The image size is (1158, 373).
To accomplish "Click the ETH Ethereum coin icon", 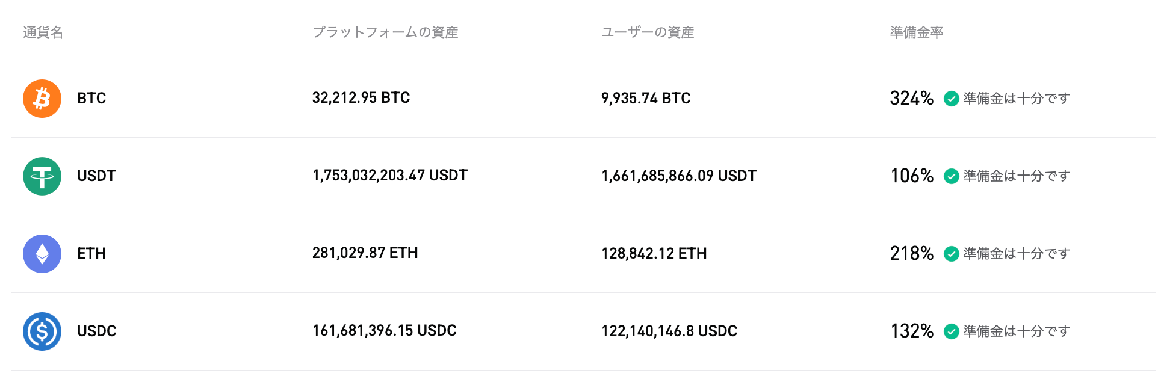I will (42, 253).
